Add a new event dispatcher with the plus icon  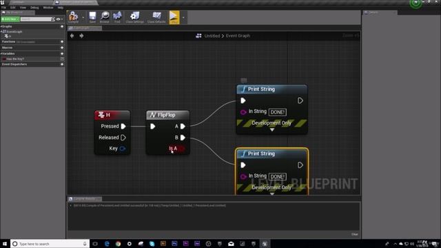[x=62, y=64]
